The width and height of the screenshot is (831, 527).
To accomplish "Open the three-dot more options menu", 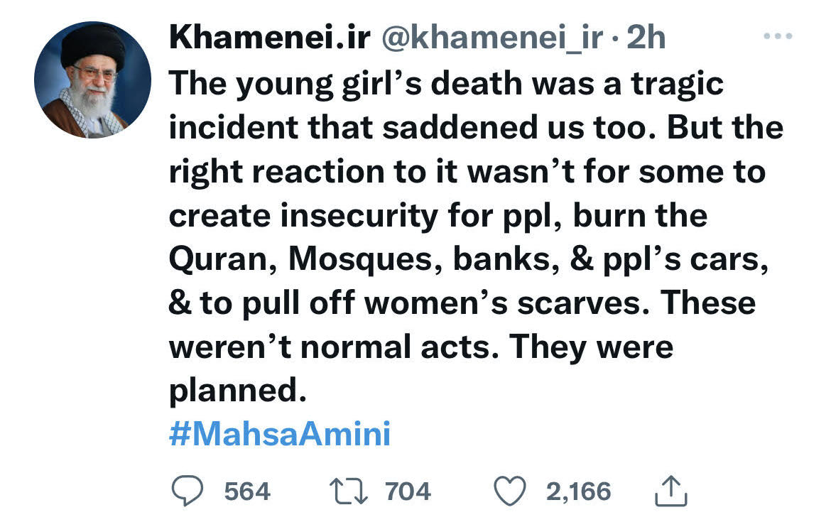I will coord(778,36).
